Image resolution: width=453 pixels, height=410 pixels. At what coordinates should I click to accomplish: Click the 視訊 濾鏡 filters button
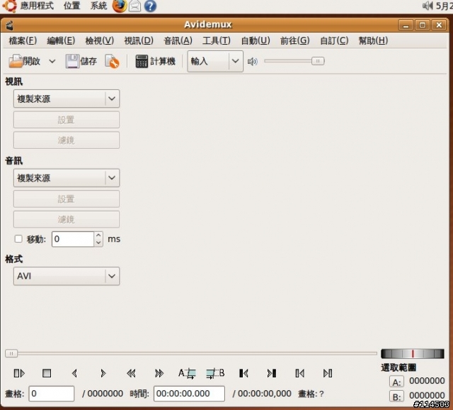point(67,140)
